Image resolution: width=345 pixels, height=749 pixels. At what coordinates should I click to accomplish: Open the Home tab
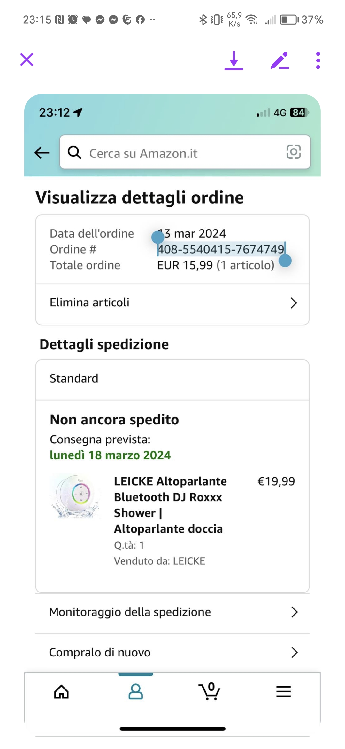[61, 692]
